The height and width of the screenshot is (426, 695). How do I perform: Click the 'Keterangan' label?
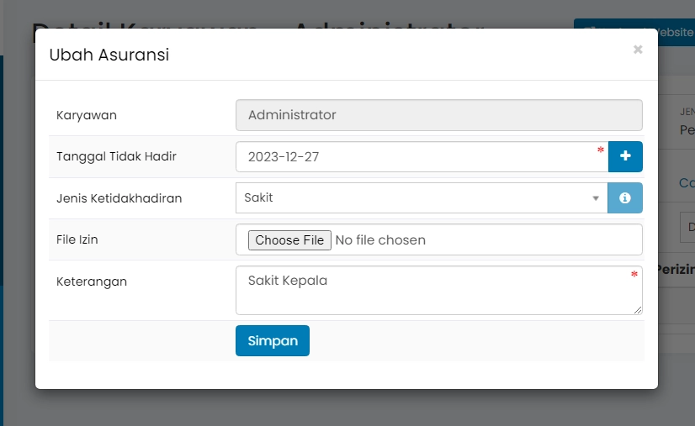pos(92,281)
